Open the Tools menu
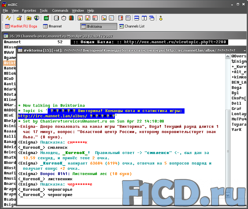This screenshot has height=209, width=248. click(x=43, y=10)
